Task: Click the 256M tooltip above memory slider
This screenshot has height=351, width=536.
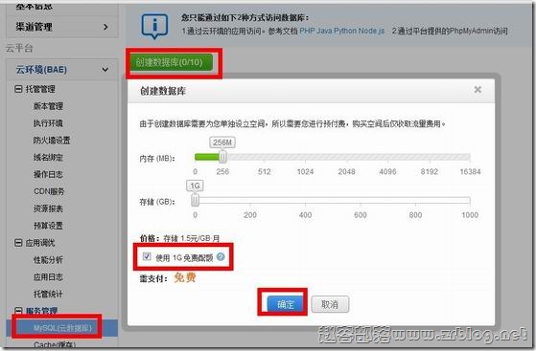Action: click(x=222, y=143)
